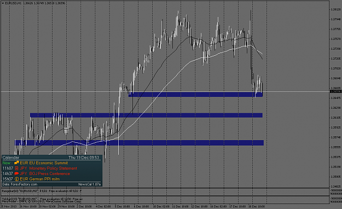Click the 28 Nov 02:00 time axis label
Screen dimensions: 342x209
click(x=47, y=206)
